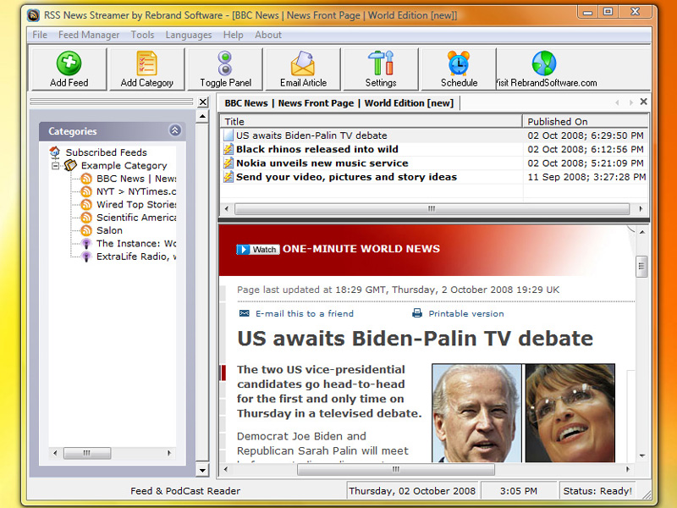Image resolution: width=677 pixels, height=508 pixels.
Task: Click ONE-MINUTE WORLD NEWS banner link
Action: click(x=361, y=249)
